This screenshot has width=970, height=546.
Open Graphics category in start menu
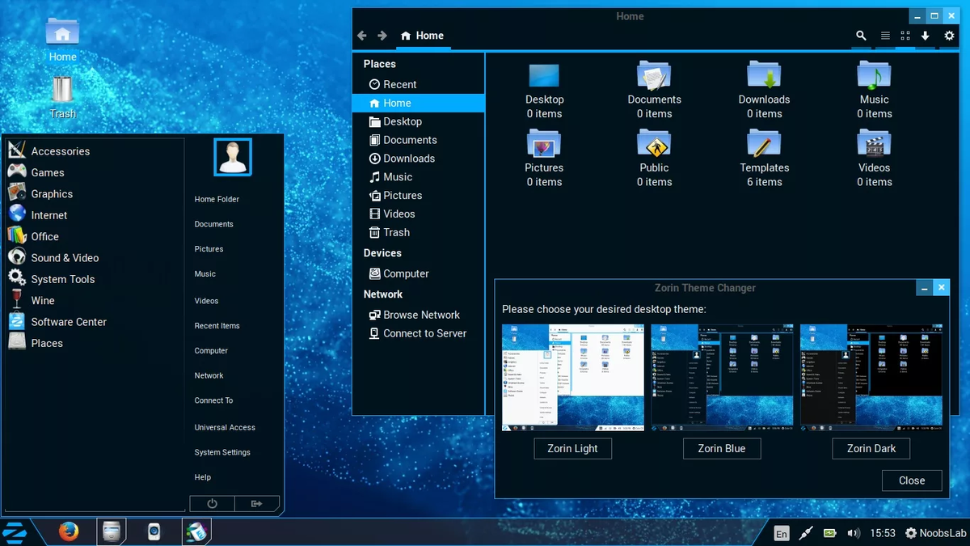95,194
